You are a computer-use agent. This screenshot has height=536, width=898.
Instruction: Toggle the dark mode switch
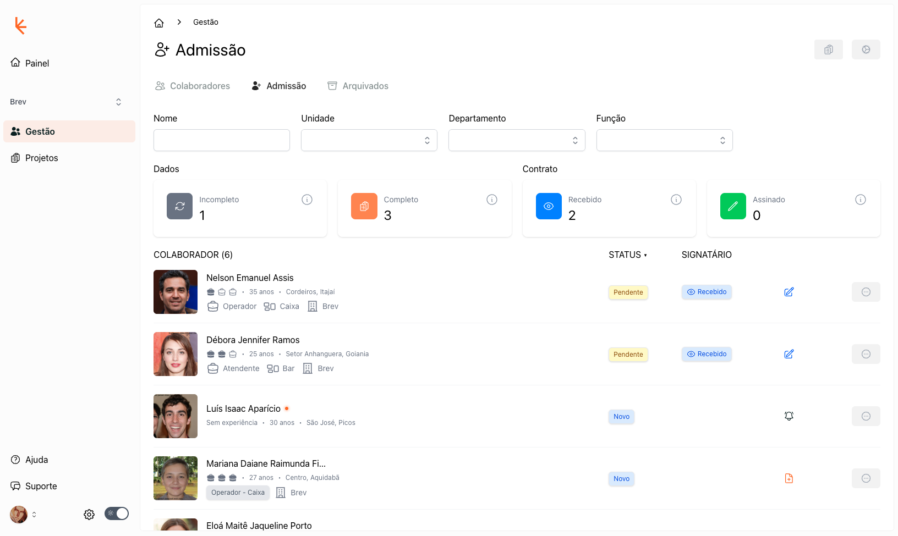point(117,513)
